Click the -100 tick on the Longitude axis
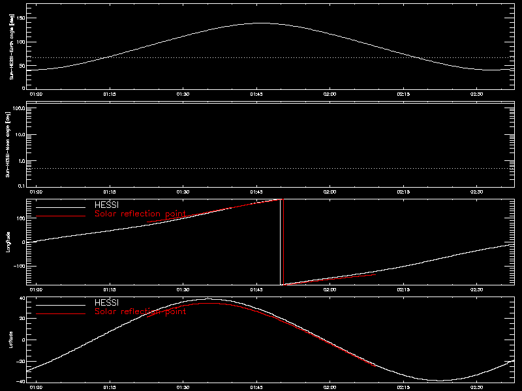The width and height of the screenshot is (522, 391). pyautogui.click(x=19, y=267)
